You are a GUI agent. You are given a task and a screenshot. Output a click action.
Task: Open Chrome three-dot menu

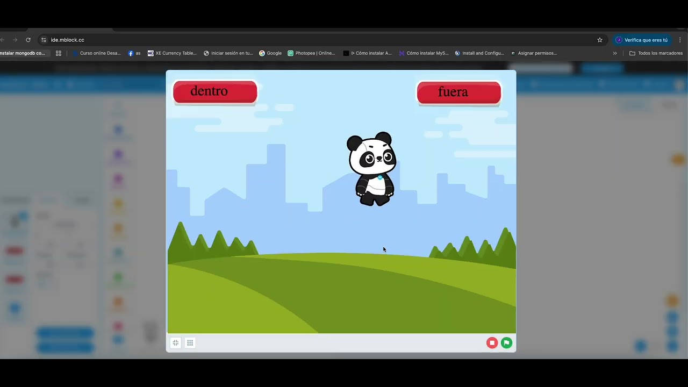[x=680, y=40]
